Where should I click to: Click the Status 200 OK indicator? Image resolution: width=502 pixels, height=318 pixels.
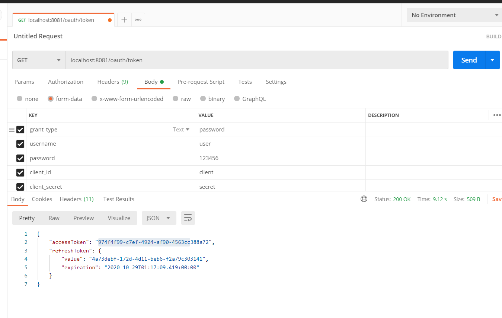pos(393,199)
